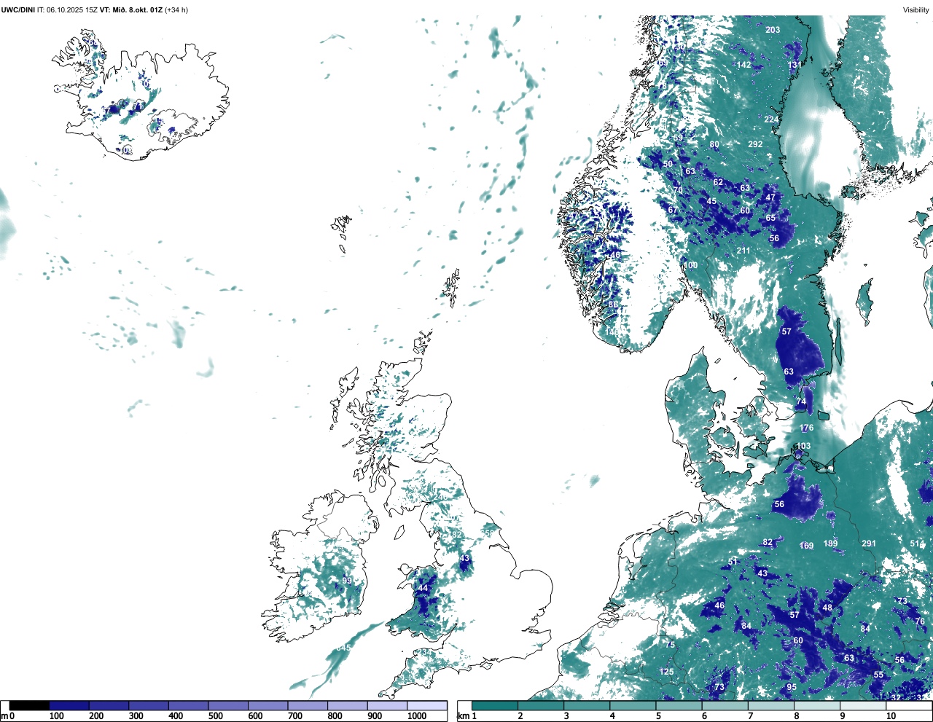Viewport: 933px width, 722px height.
Task: Click the visibility value '103' on the map
Action: tap(803, 446)
